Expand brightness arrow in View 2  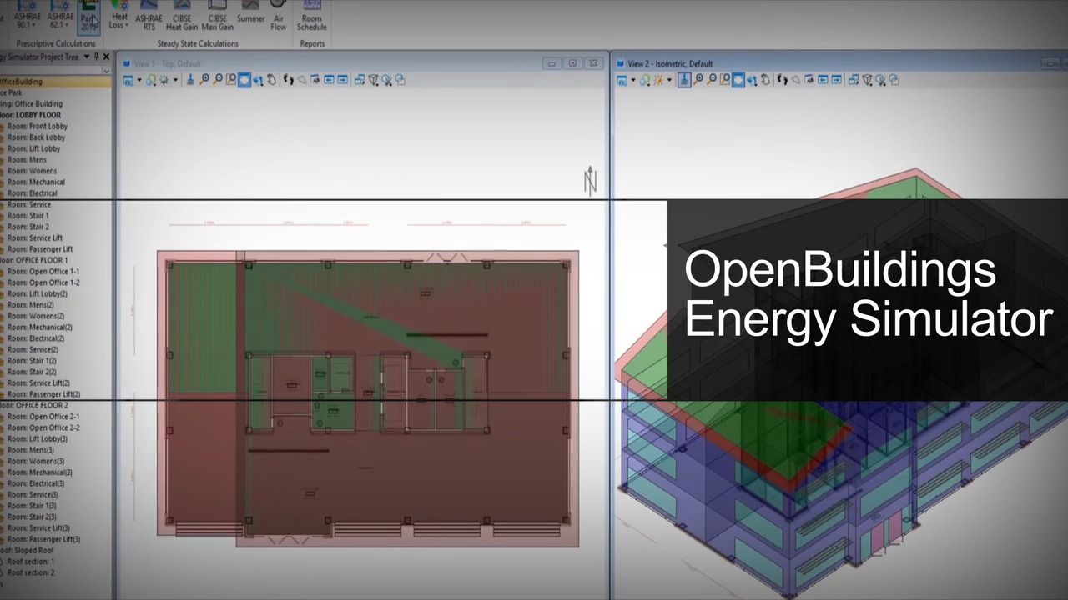click(669, 80)
